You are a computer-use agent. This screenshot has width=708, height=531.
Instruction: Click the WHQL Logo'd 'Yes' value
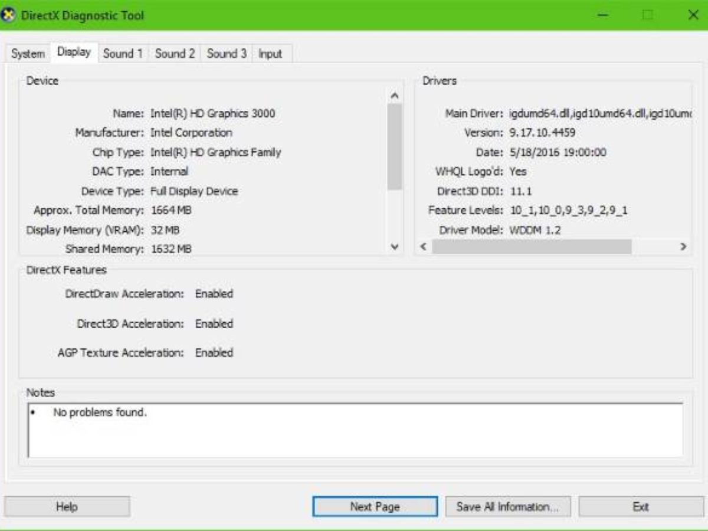point(518,172)
